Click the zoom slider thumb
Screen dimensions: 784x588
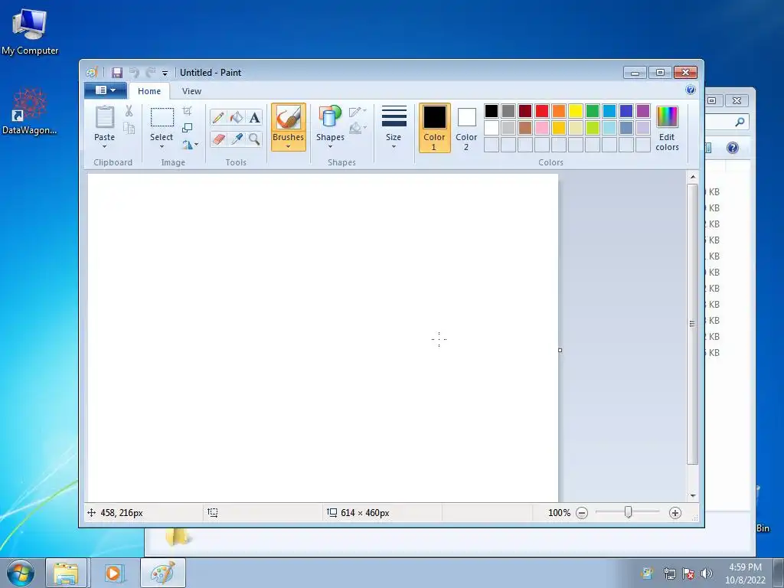coord(628,512)
